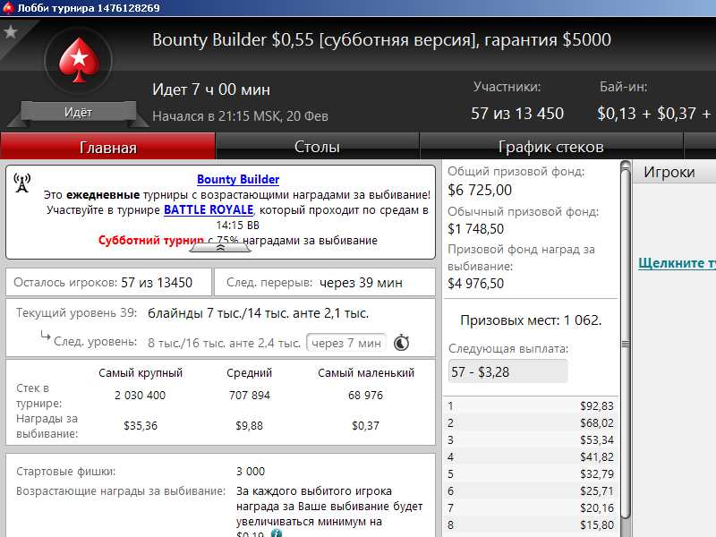Click smallest stack value 68 976
The image size is (716, 537).
tap(365, 395)
